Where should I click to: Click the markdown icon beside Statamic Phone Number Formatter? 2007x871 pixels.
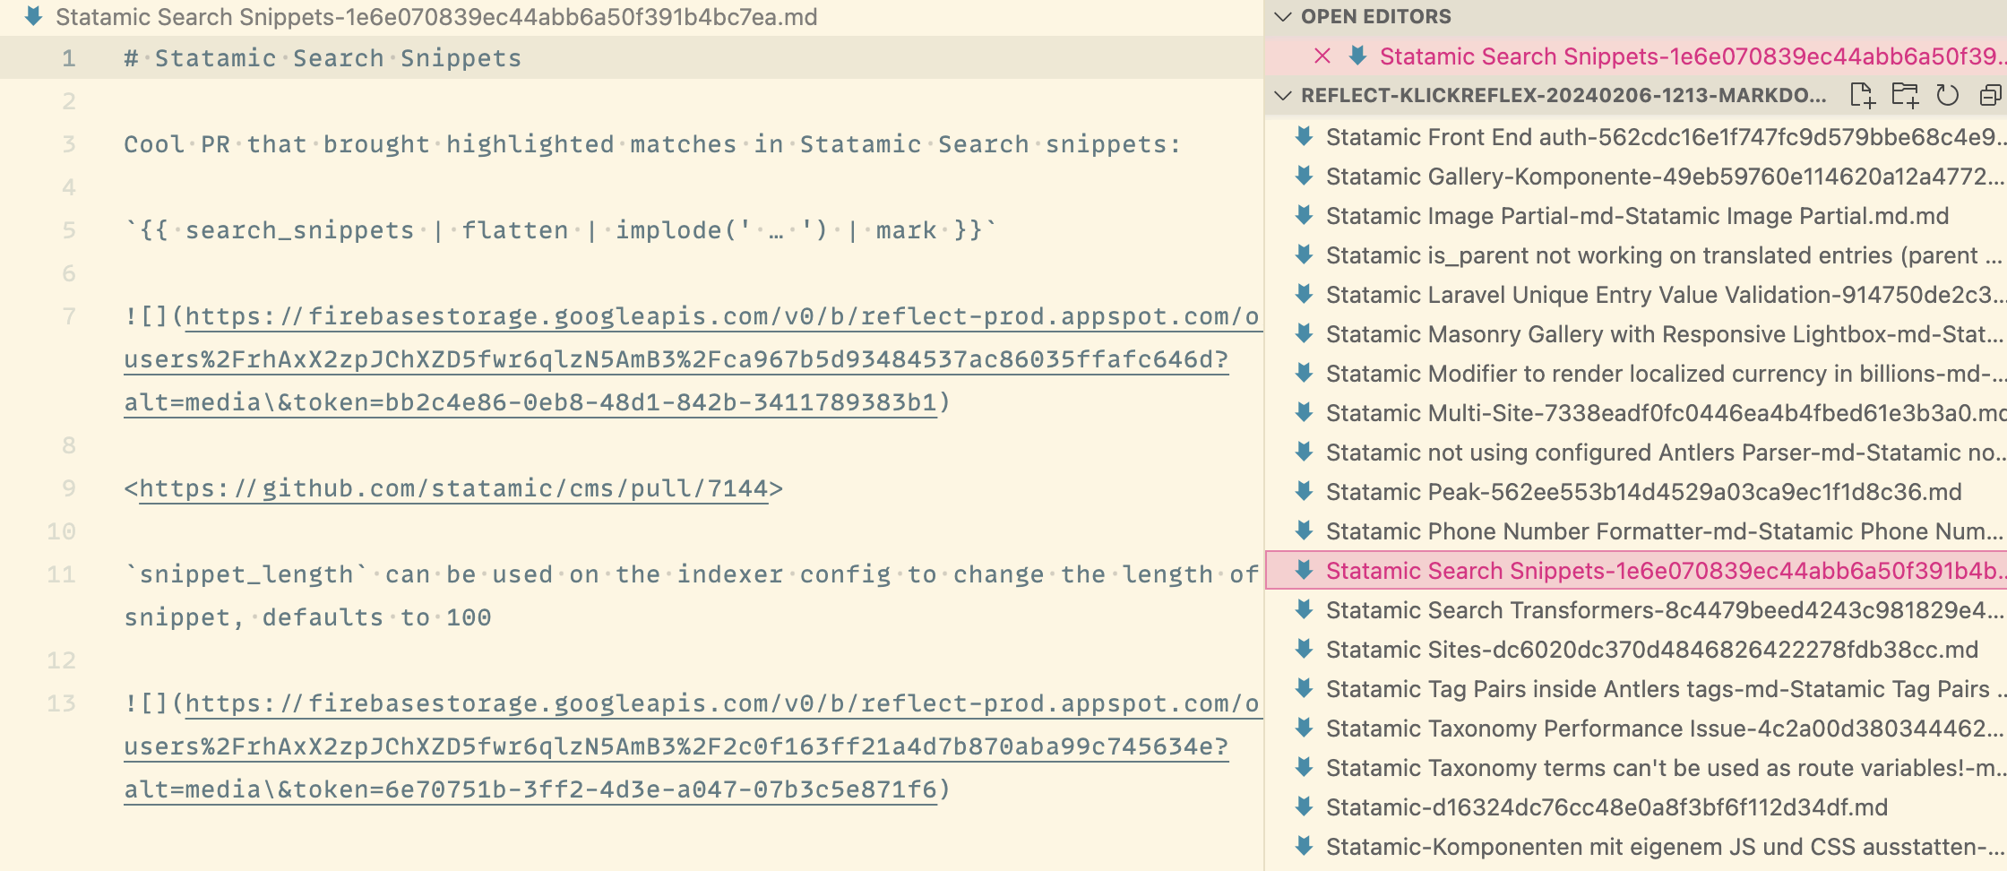click(x=1305, y=530)
